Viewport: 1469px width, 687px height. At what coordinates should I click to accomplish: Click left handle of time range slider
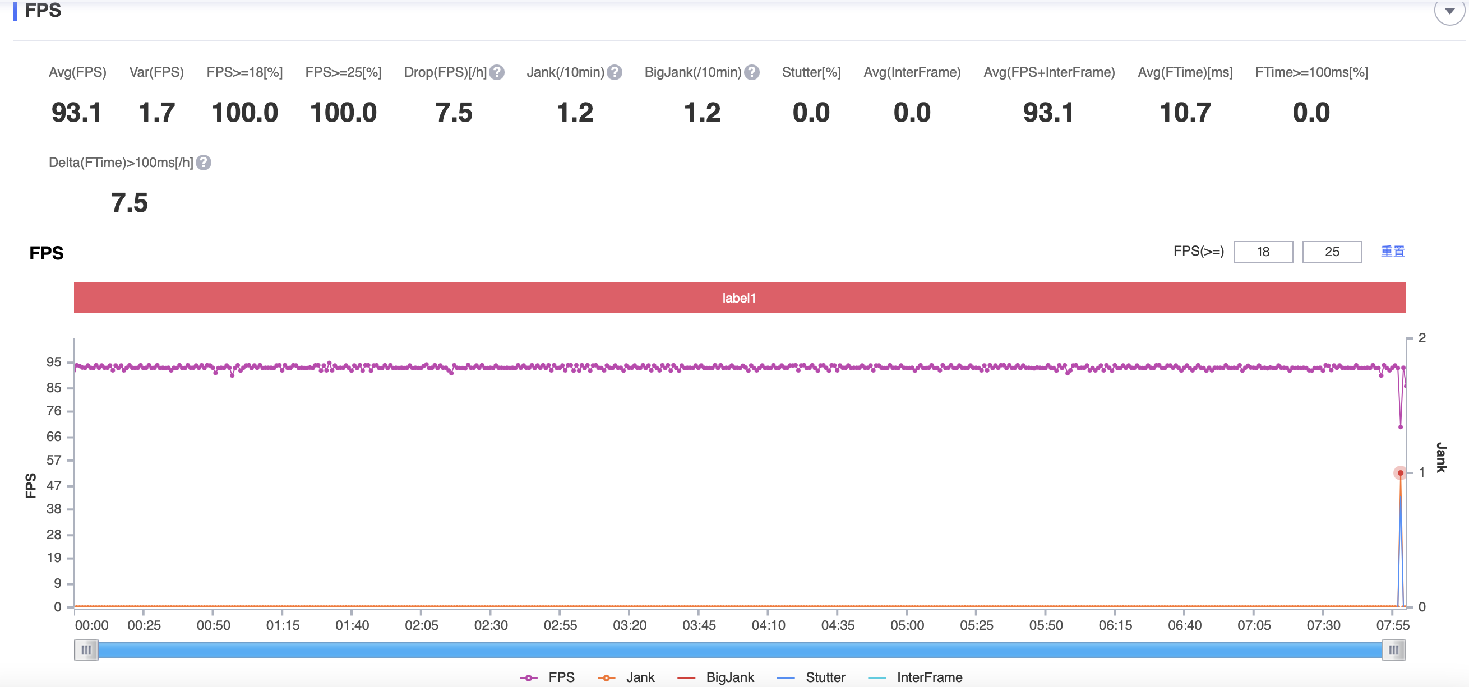point(86,650)
